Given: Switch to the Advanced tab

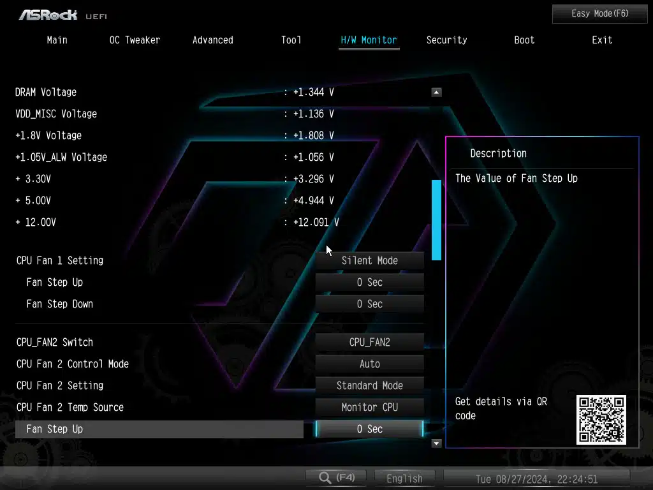Looking at the screenshot, I should click(213, 40).
